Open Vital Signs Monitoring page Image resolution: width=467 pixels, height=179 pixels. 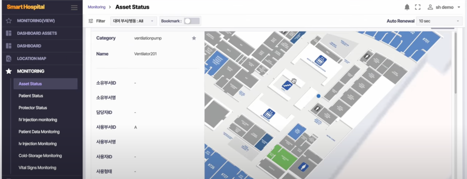pos(37,168)
